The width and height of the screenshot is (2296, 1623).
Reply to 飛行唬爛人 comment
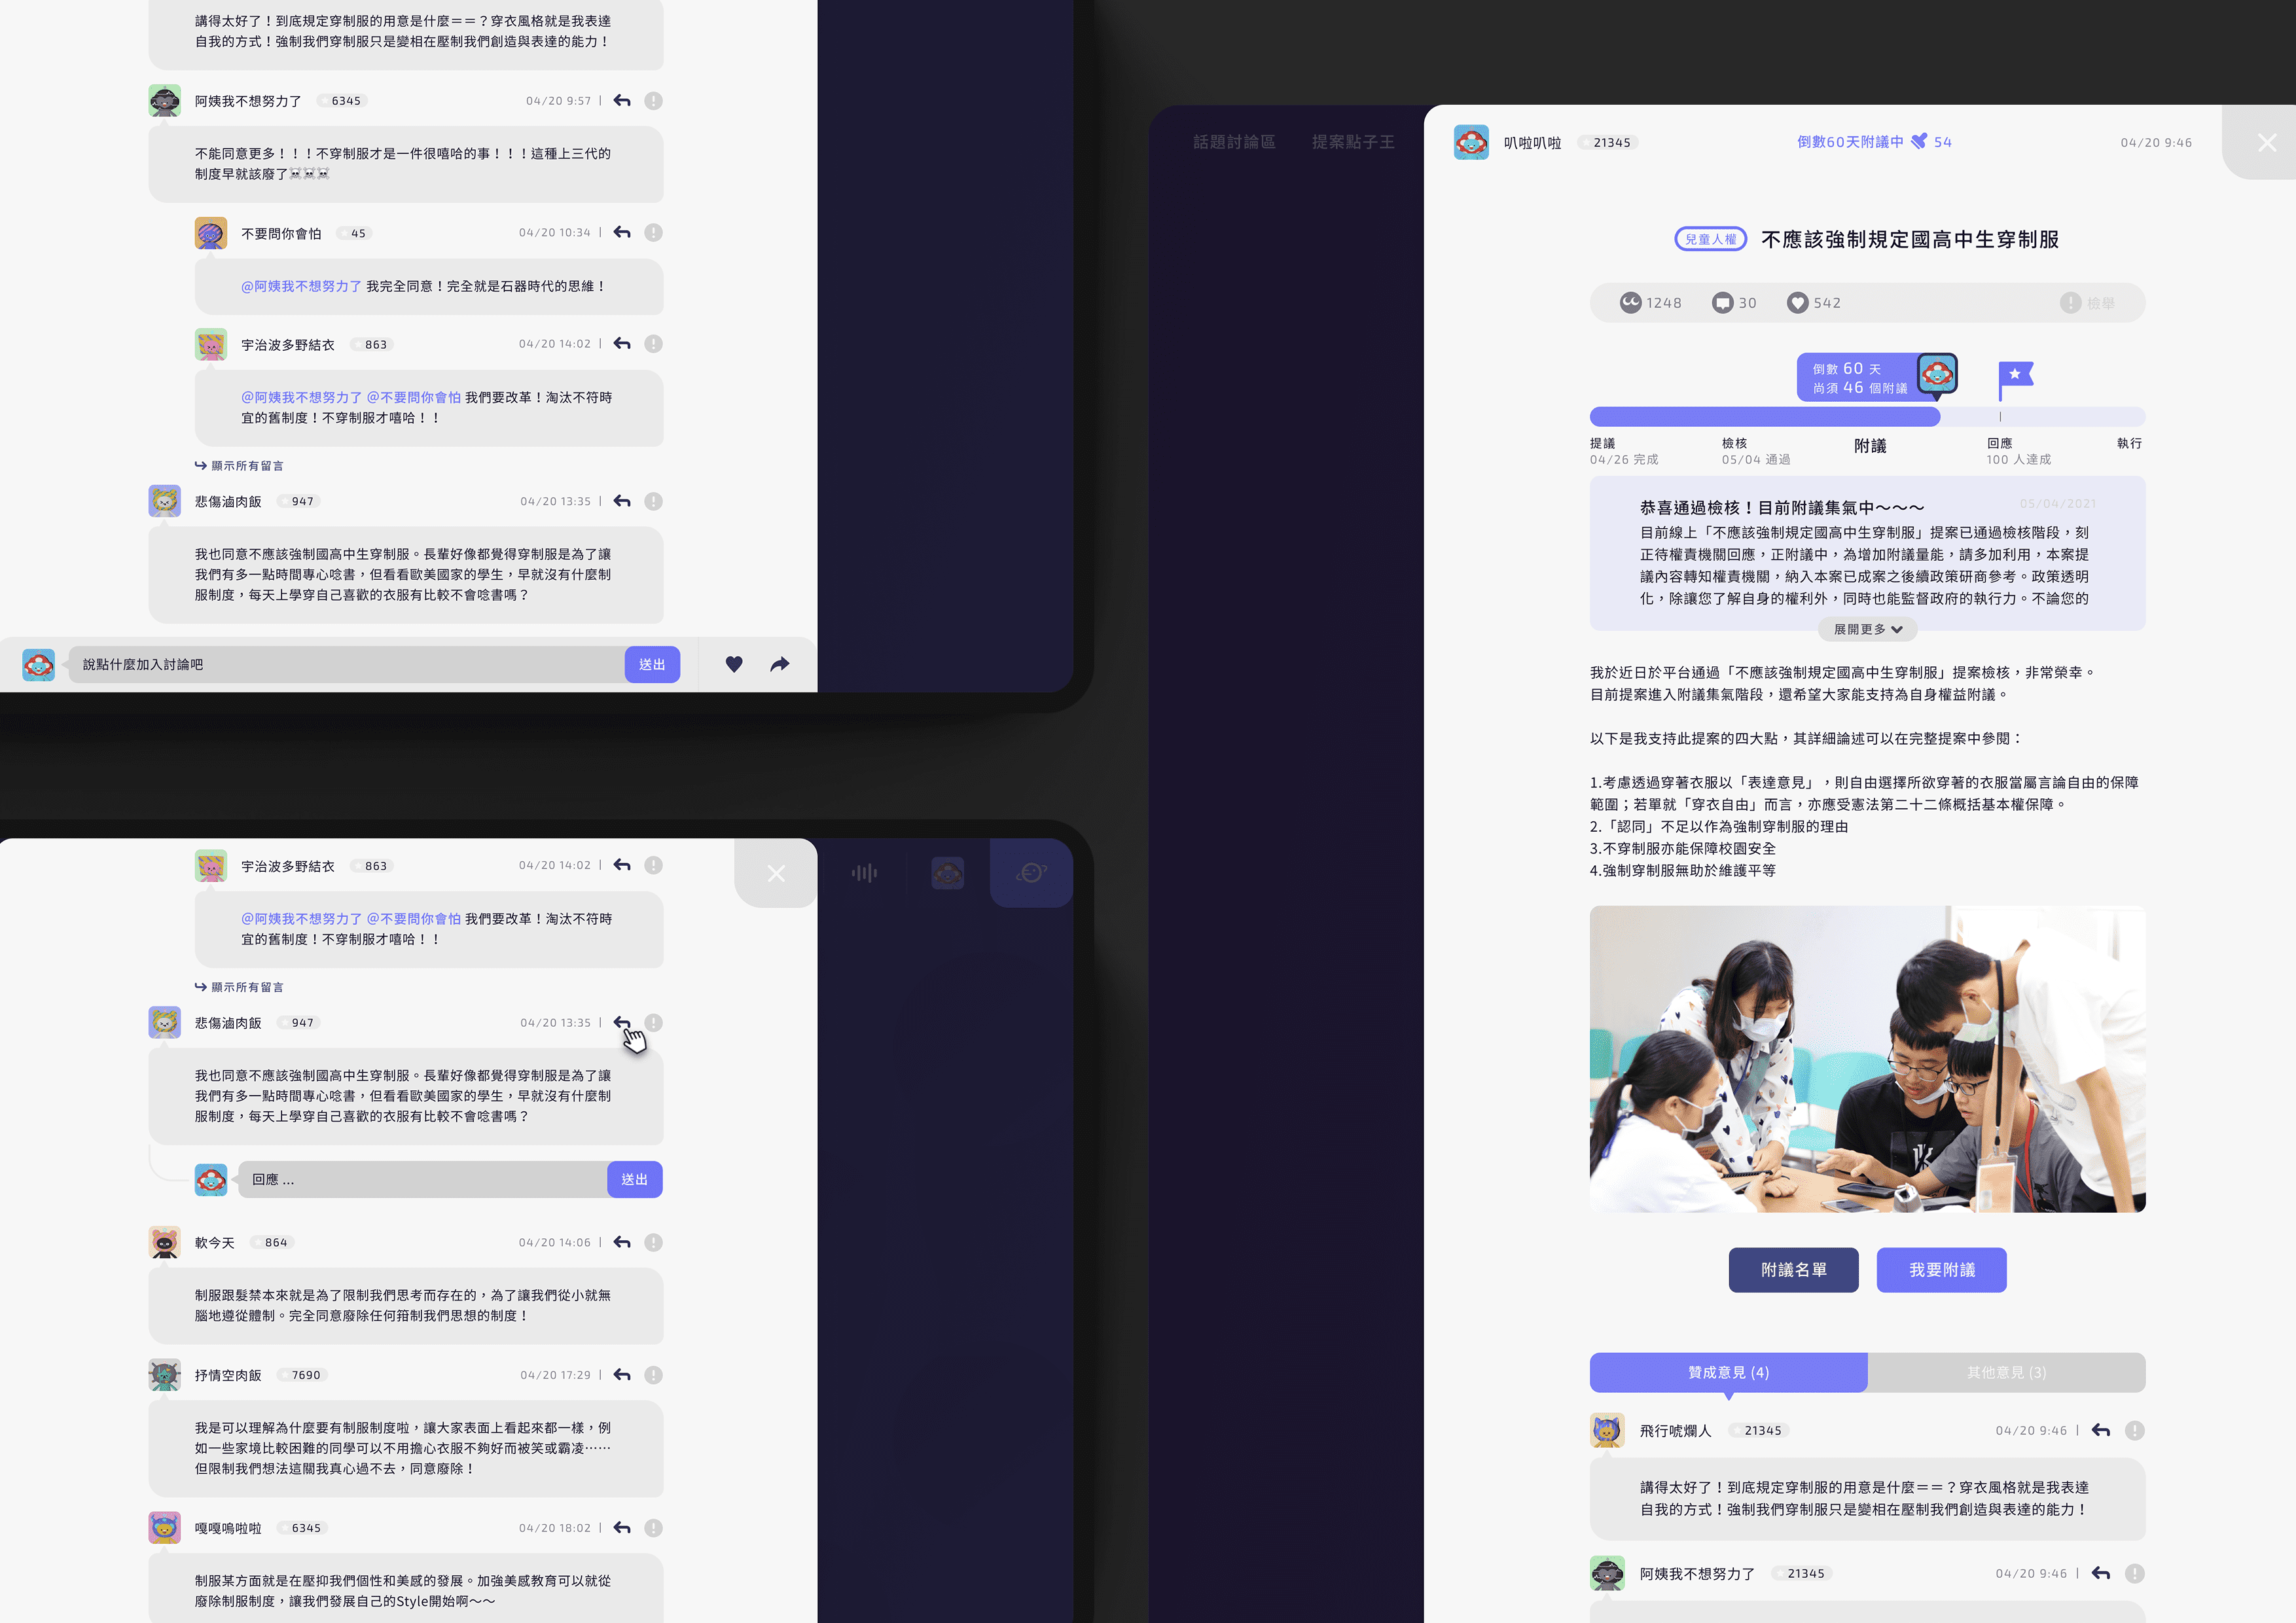[2101, 1431]
